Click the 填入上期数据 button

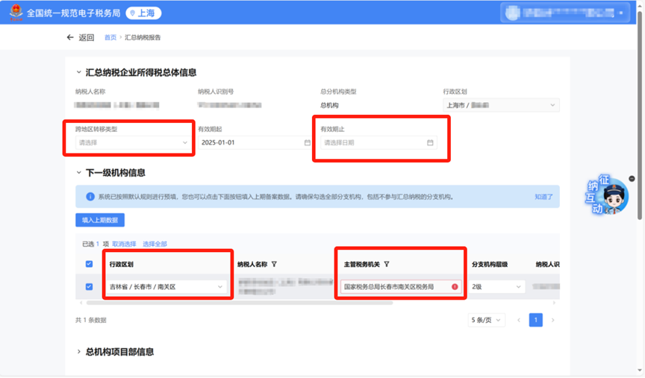click(x=100, y=220)
